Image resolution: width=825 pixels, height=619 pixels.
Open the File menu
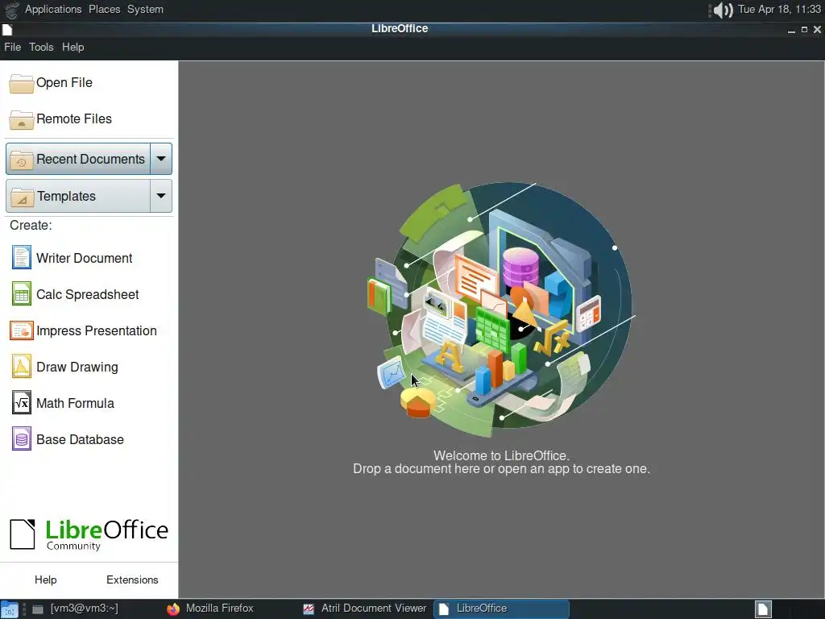(x=13, y=48)
